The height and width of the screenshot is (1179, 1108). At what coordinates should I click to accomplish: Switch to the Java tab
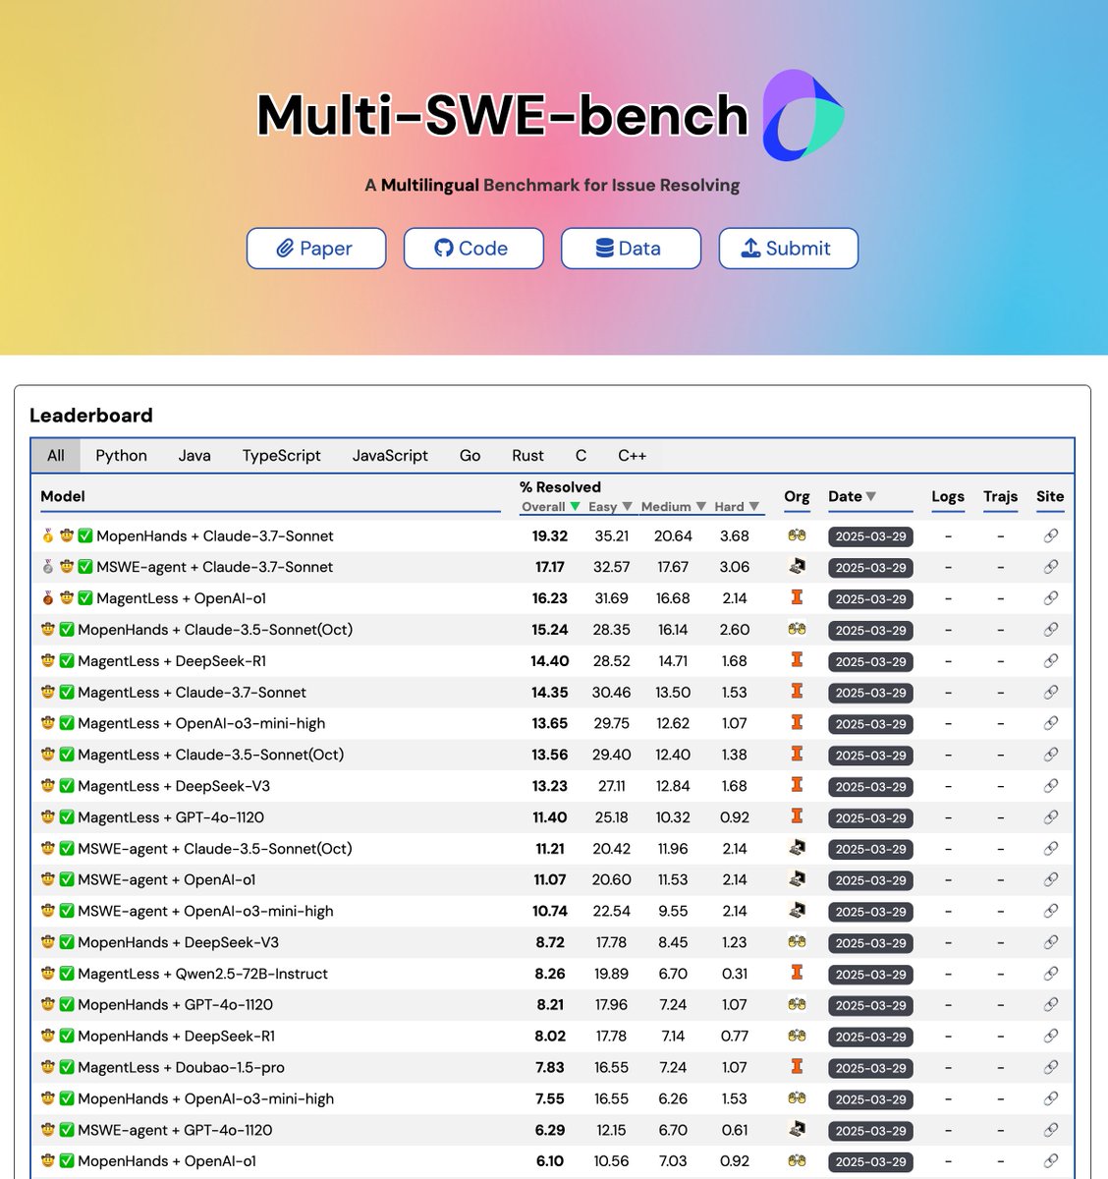pyautogui.click(x=194, y=456)
